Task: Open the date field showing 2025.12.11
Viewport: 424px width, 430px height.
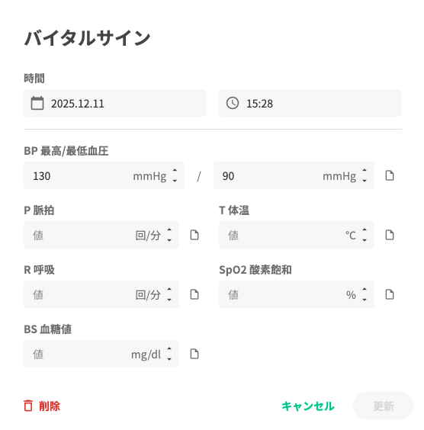Action: 115,103
